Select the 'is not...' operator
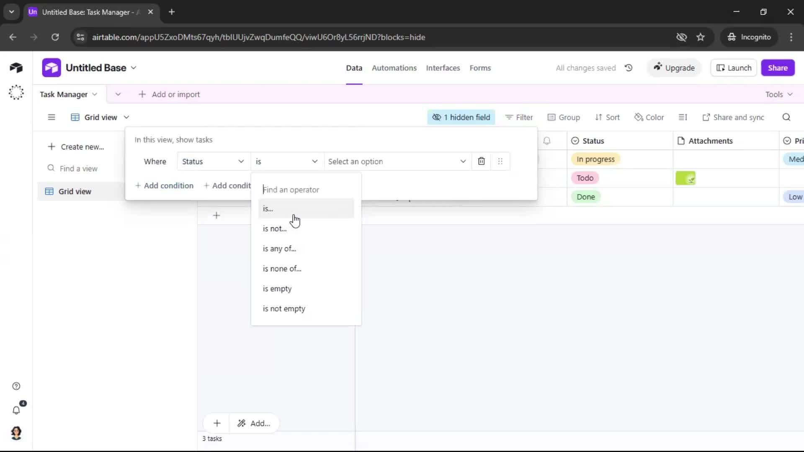 [306, 229]
